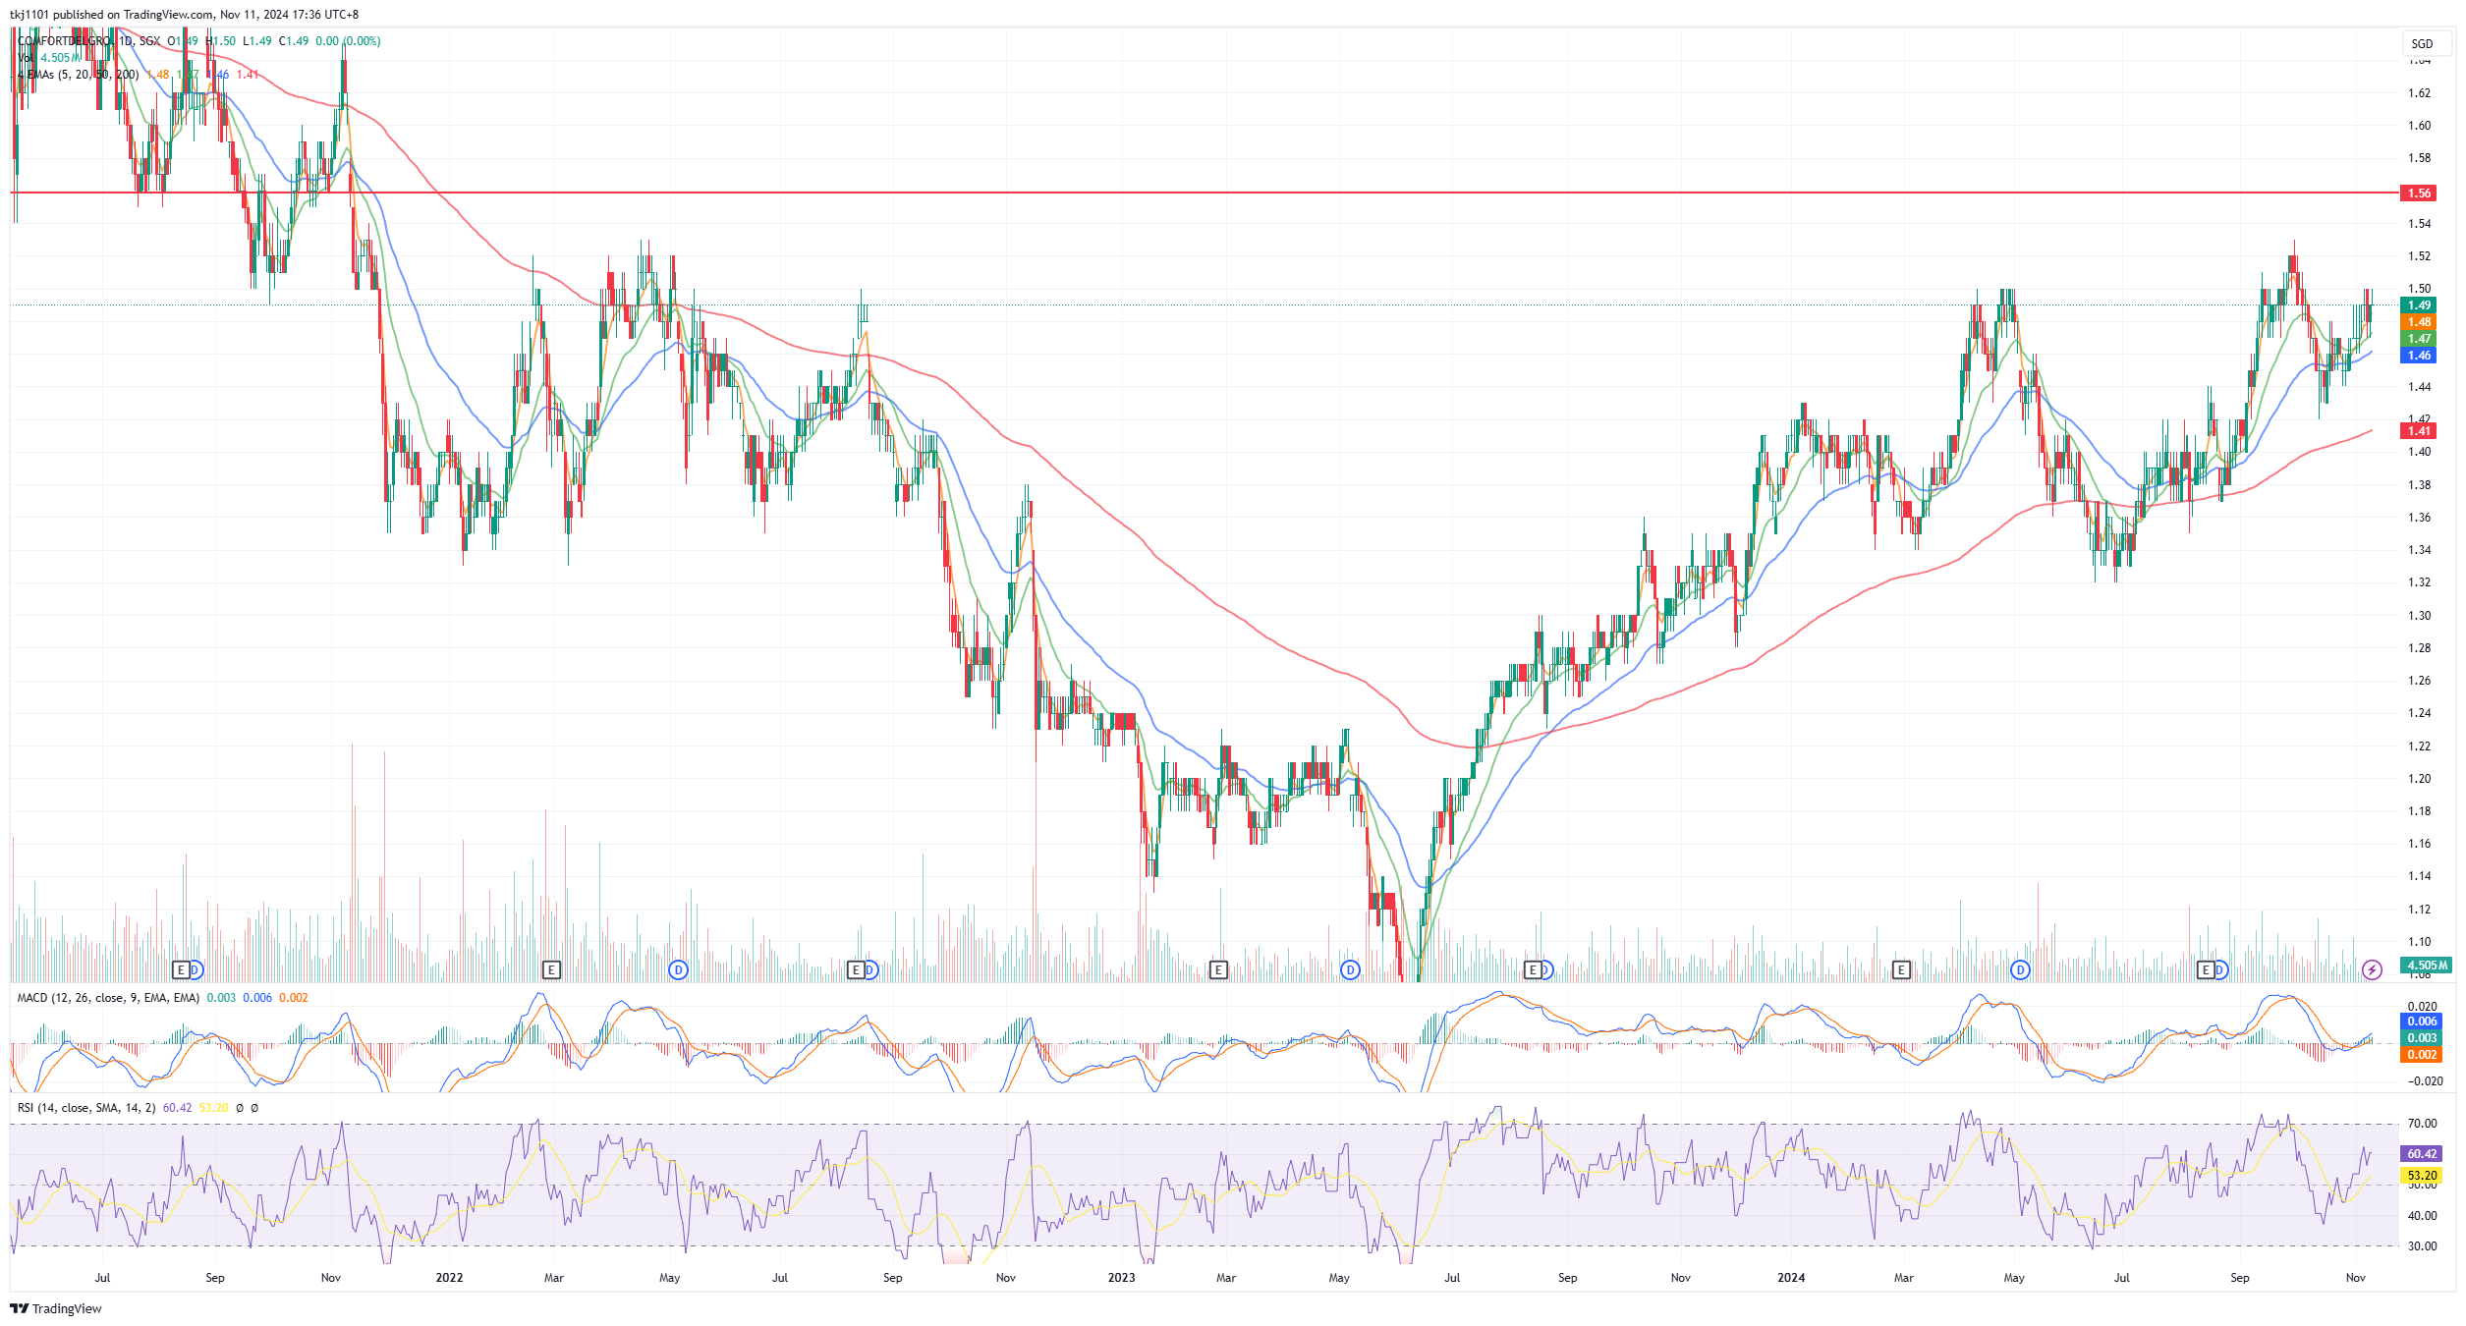The width and height of the screenshot is (2466, 1326).
Task: Select the COMFORTDELGRO, 1D, SGX symbol legend
Action: (x=88, y=41)
